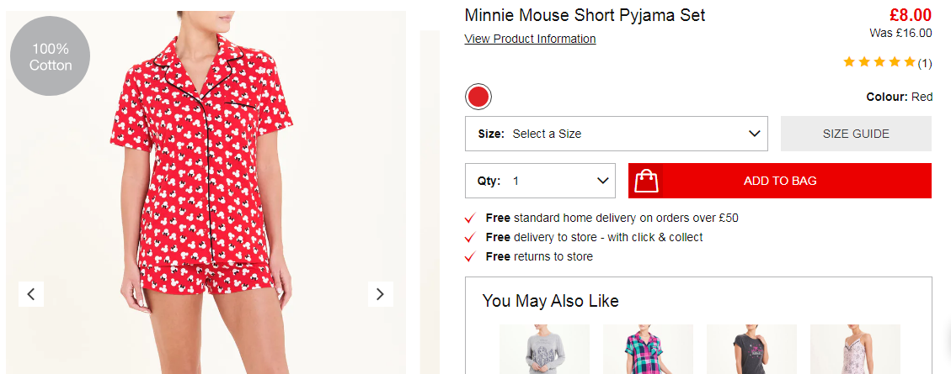Click the review count (1)
951x374 pixels.
click(x=924, y=63)
